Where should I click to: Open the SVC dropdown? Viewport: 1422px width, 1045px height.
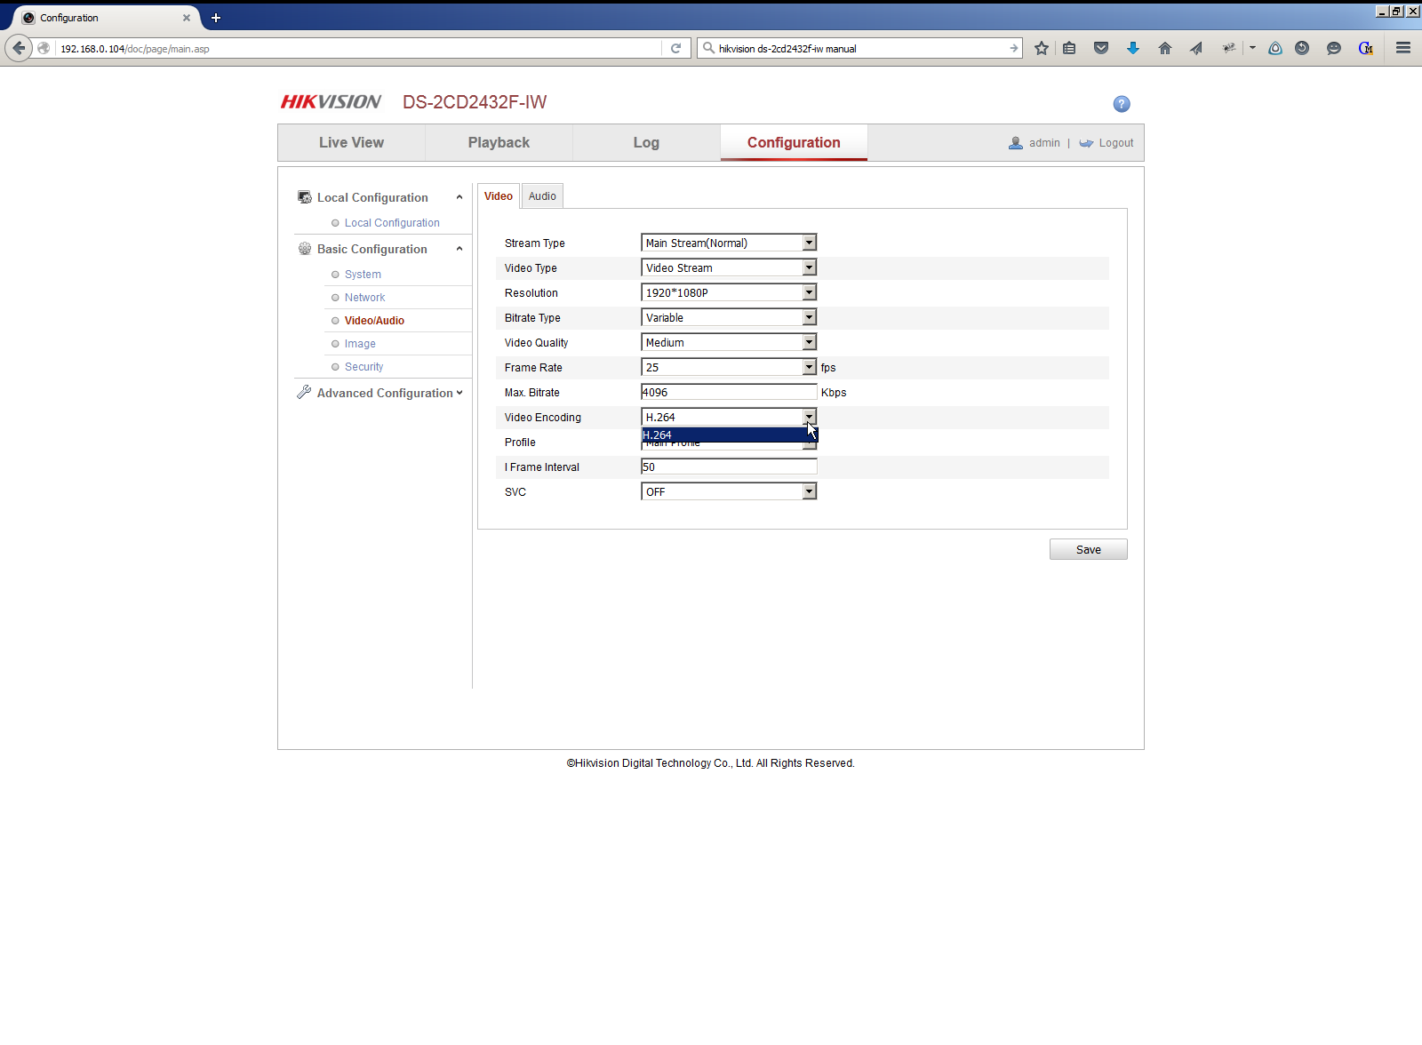(729, 491)
